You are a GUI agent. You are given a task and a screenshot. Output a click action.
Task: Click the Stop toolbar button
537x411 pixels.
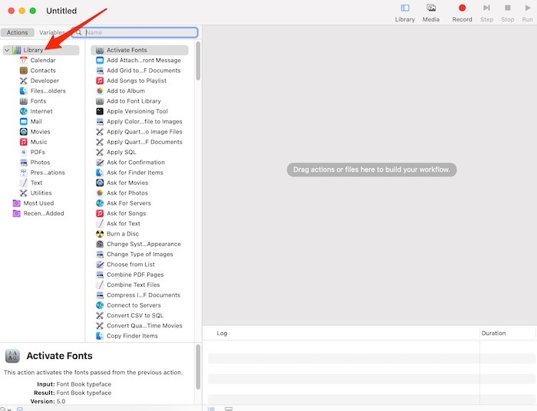tap(508, 13)
